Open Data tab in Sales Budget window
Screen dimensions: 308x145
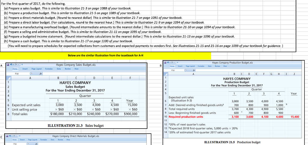click(x=59, y=69)
